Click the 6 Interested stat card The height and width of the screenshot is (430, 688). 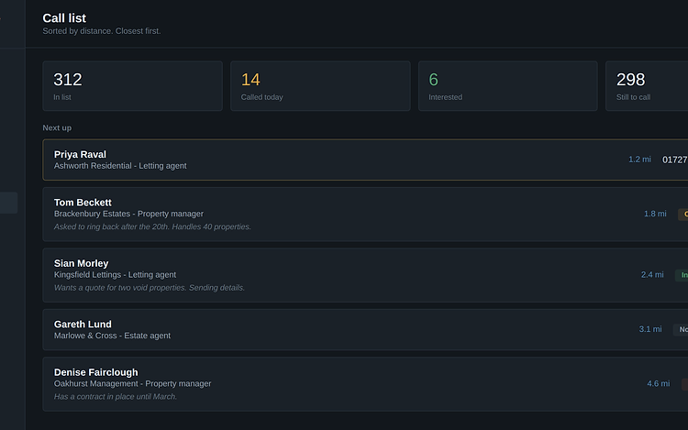(x=507, y=86)
